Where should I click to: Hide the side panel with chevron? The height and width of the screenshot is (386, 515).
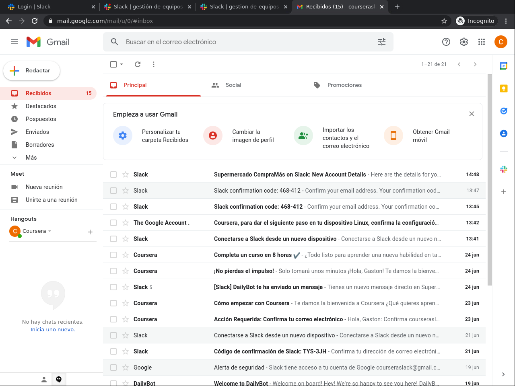coord(503,374)
